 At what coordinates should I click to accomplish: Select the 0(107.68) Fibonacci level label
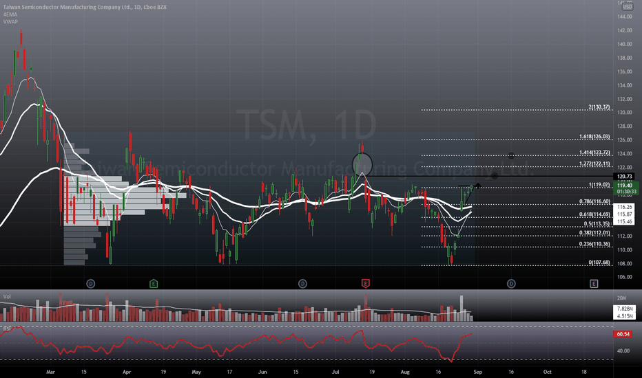tap(599, 263)
